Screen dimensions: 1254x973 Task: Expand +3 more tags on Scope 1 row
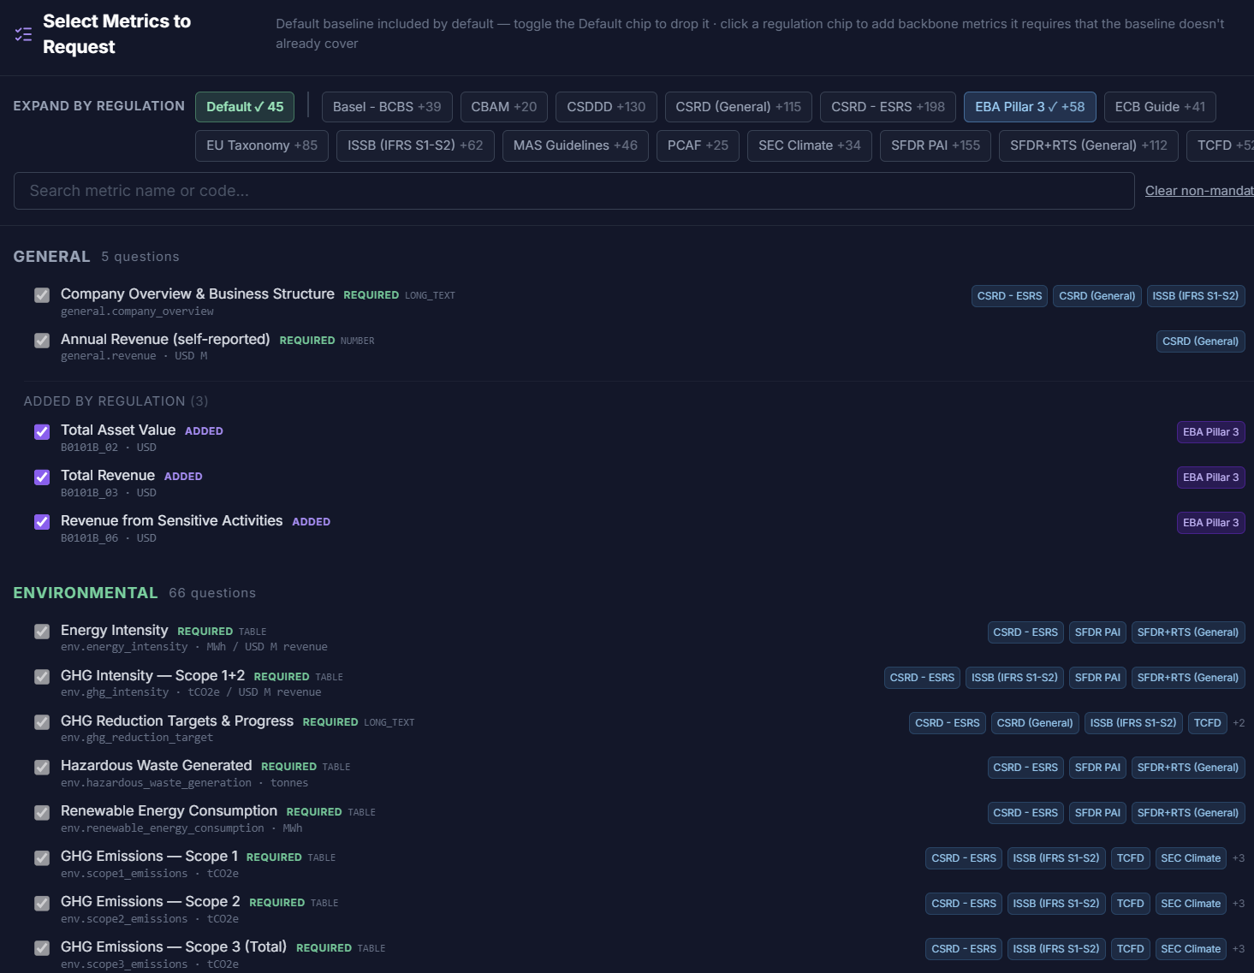tap(1239, 858)
